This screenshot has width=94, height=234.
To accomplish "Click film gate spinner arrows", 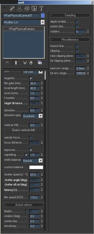I will point(42,83).
